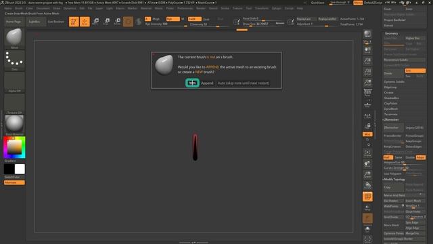Screen dimensions: 433x244
Task: Open the Color menu
Action: click(x=29, y=8)
